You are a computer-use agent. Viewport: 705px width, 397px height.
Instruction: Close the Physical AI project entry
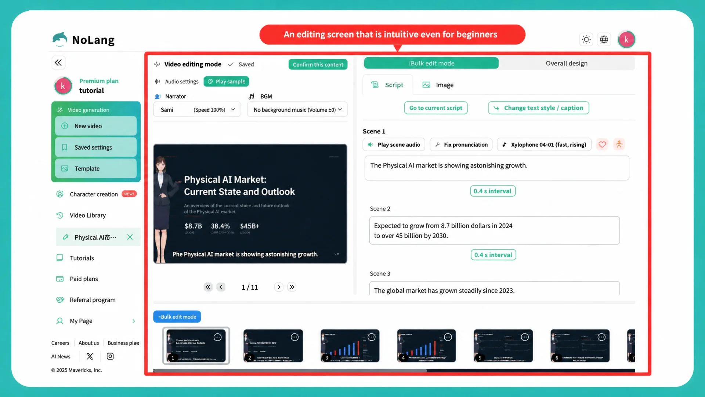(130, 237)
